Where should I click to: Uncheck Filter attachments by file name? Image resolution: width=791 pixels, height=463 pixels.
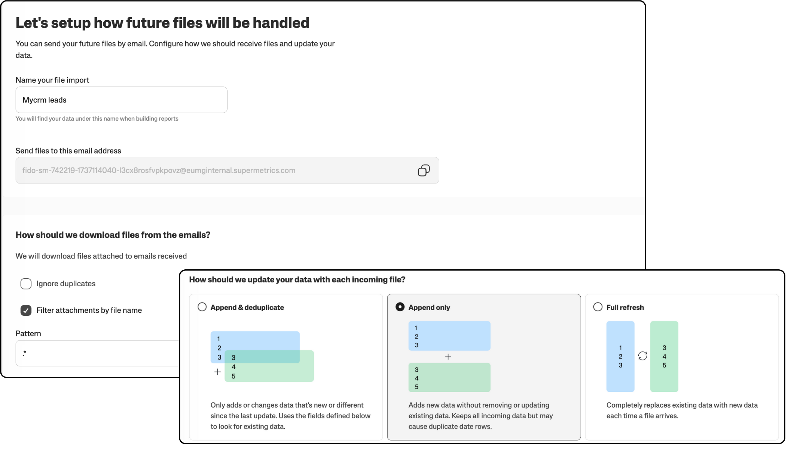tap(26, 310)
